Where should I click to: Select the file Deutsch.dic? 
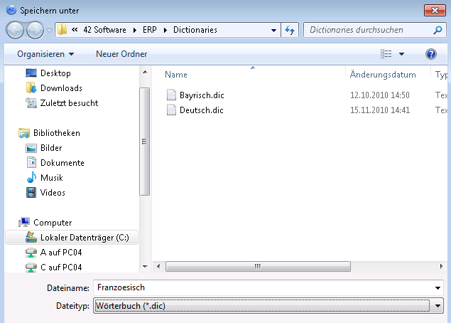(x=201, y=110)
